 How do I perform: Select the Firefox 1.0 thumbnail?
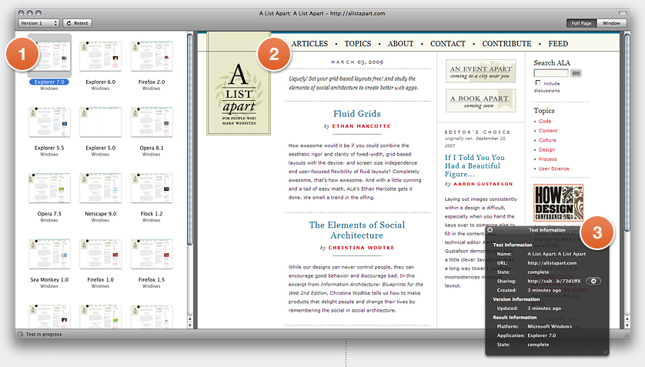[x=100, y=254]
